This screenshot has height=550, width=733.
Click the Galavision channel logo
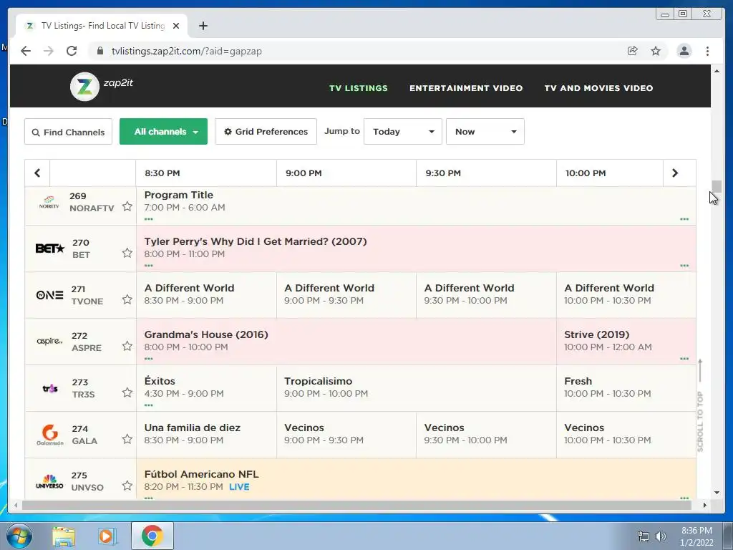click(x=50, y=435)
